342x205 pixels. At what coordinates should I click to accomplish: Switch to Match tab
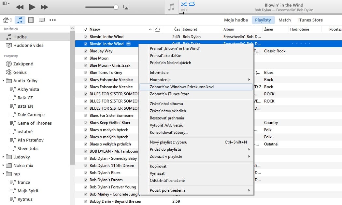pyautogui.click(x=284, y=20)
